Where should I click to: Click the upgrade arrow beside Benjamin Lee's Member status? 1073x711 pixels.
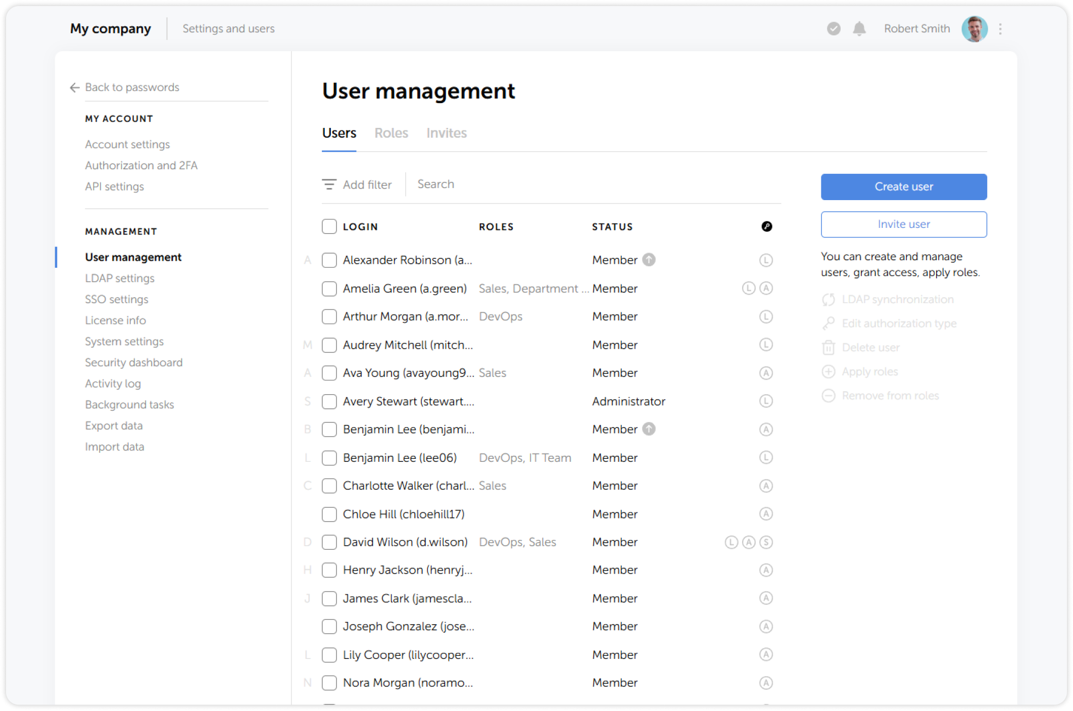click(649, 429)
